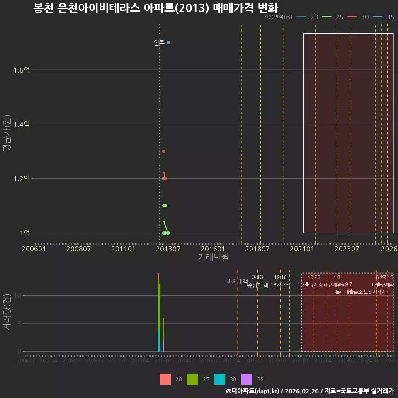
Task: Click the 자료=국토교통부 실거래가 footer text
Action: point(359,391)
